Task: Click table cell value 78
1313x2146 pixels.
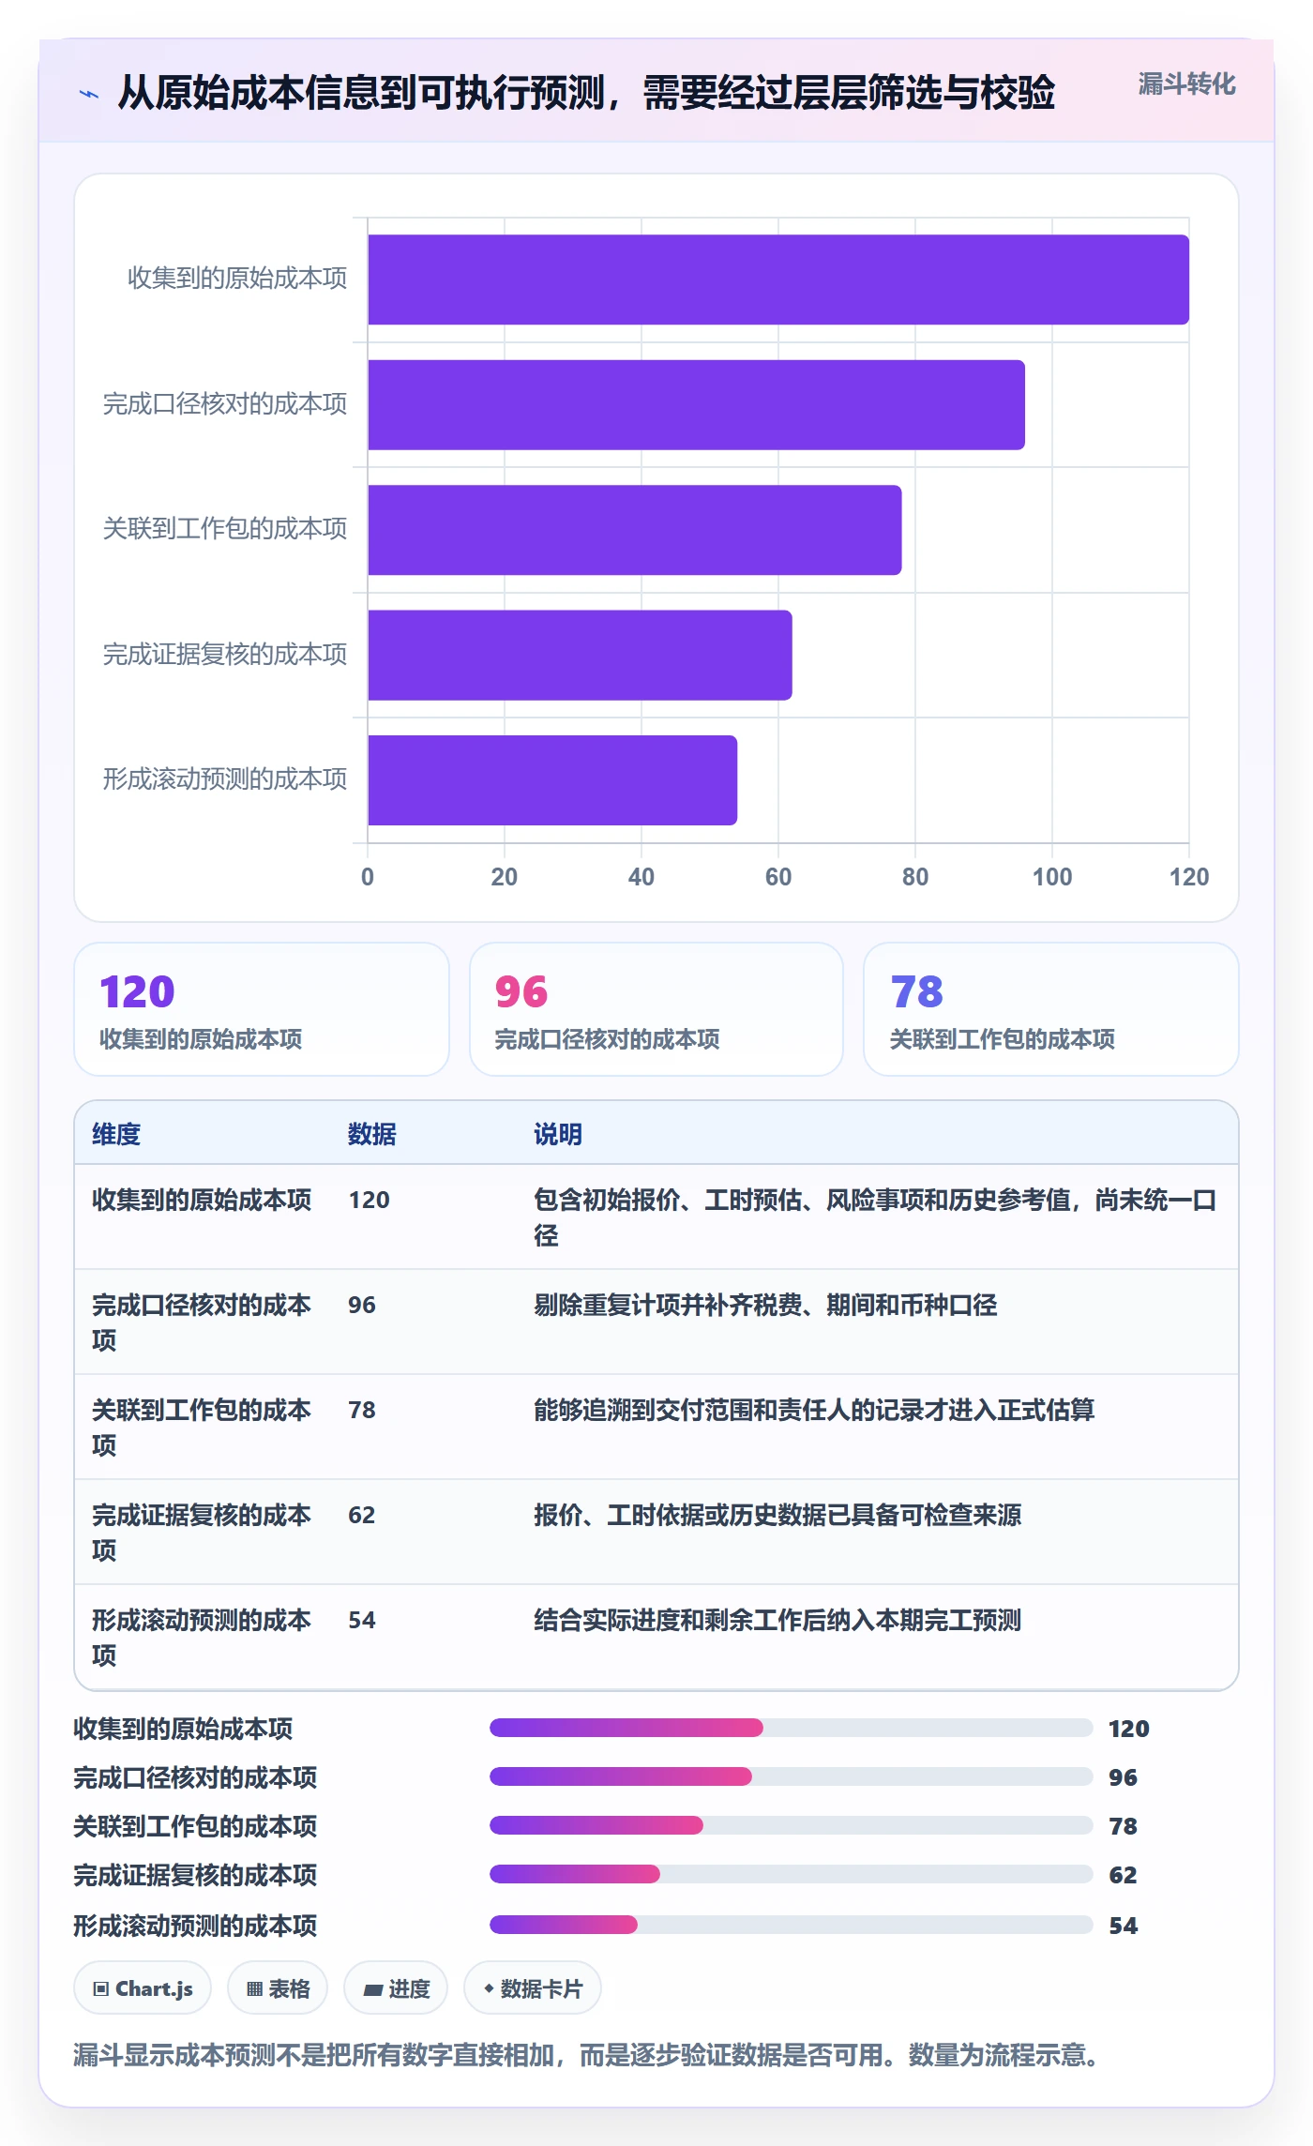Action: pos(361,1410)
